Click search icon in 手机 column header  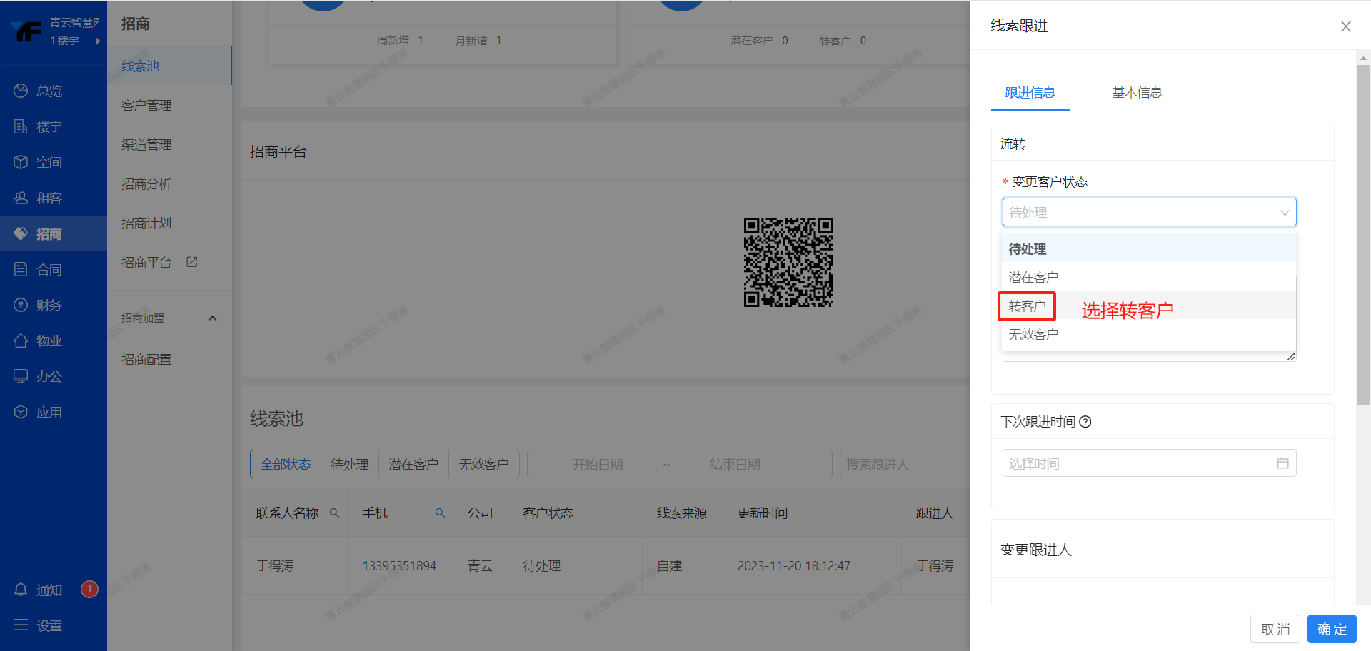tap(440, 513)
